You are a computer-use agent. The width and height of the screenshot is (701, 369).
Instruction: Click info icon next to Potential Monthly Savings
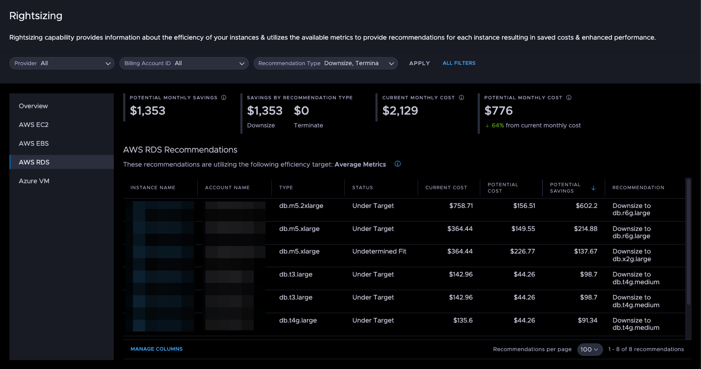pos(224,98)
